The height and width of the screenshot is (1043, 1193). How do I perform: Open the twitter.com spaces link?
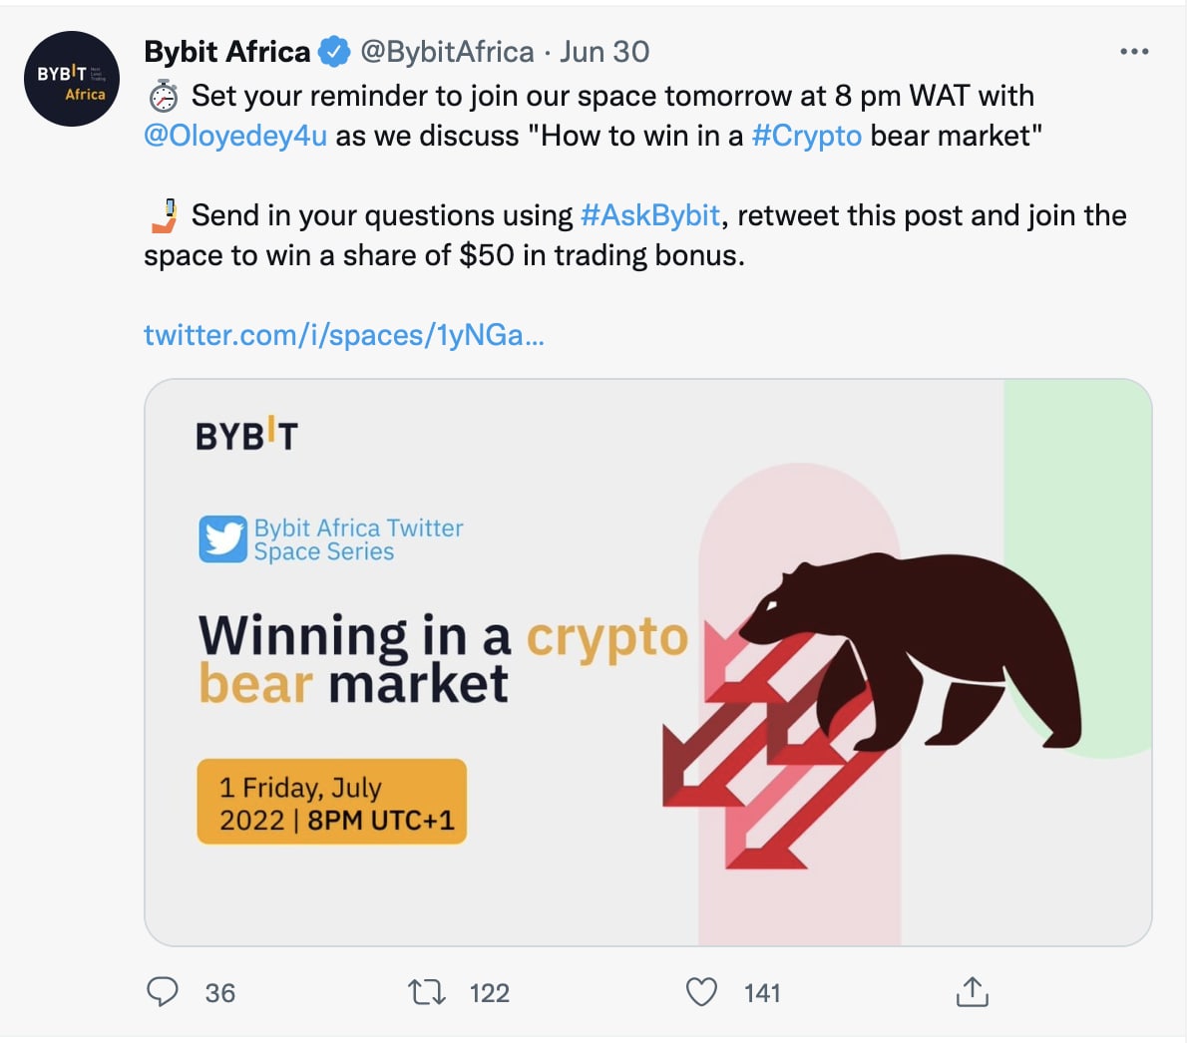344,335
